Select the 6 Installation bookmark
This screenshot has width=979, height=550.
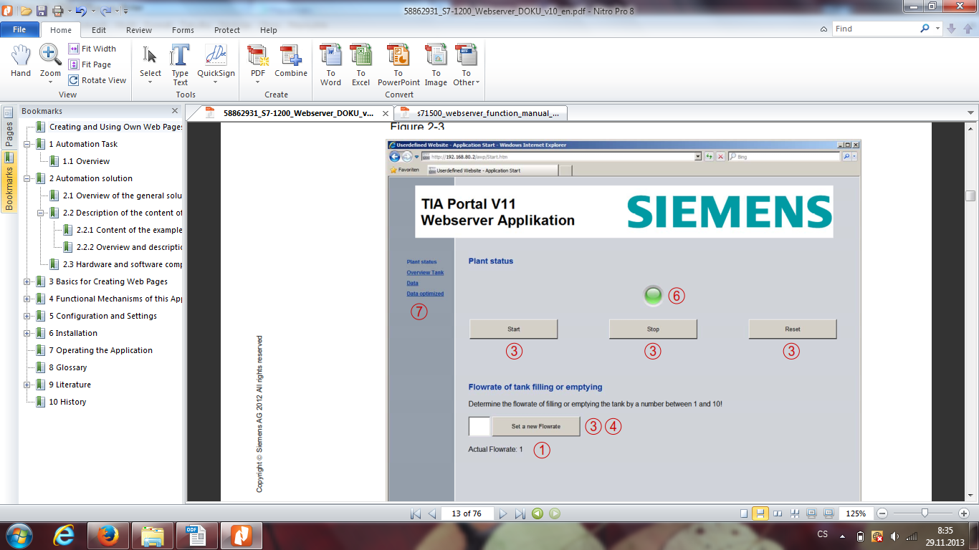[x=73, y=333]
